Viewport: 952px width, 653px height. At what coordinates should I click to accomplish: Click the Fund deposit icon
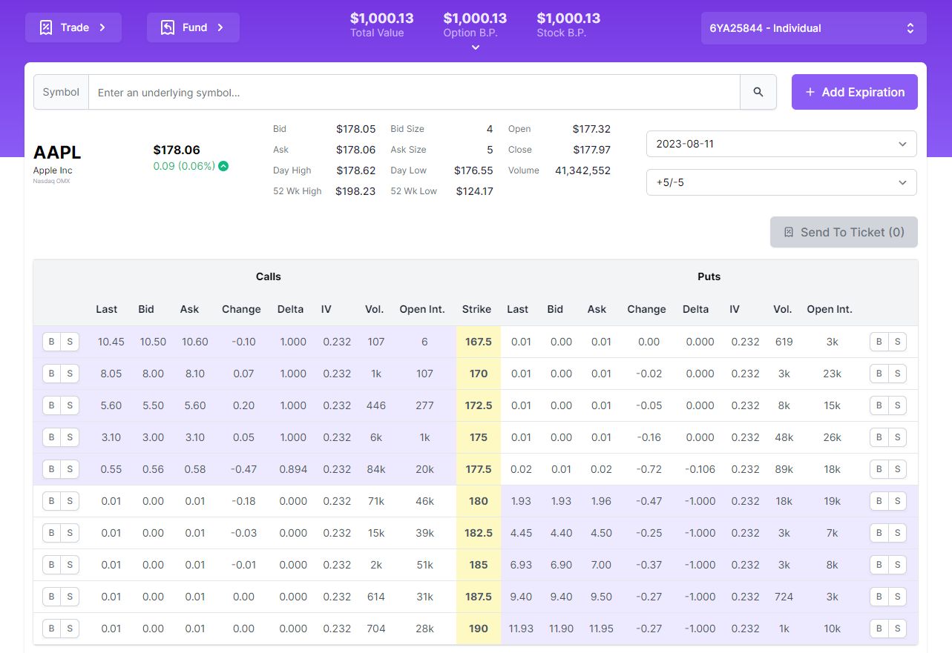[x=168, y=27]
